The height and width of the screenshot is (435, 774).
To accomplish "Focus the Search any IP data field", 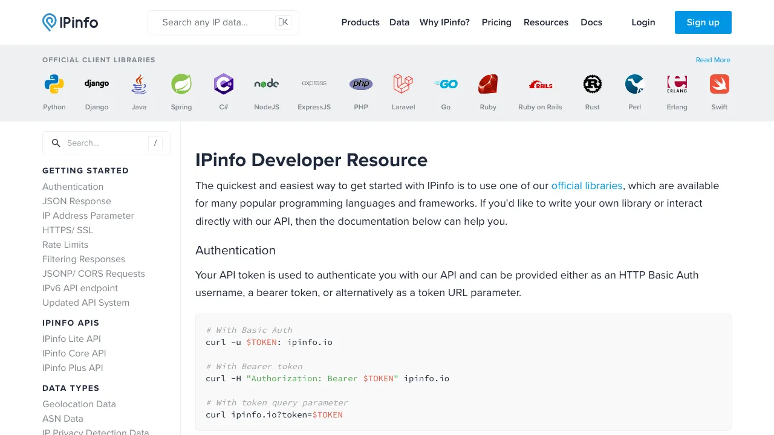I will click(223, 22).
